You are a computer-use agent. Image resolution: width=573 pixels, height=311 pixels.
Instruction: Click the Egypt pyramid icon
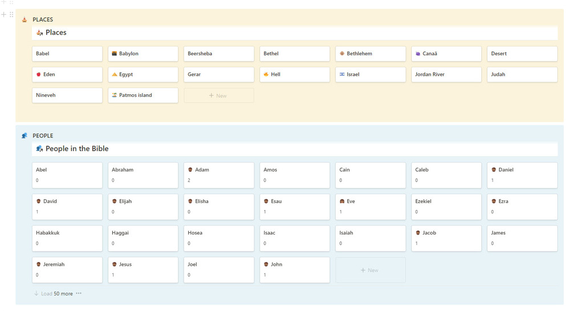coord(115,74)
